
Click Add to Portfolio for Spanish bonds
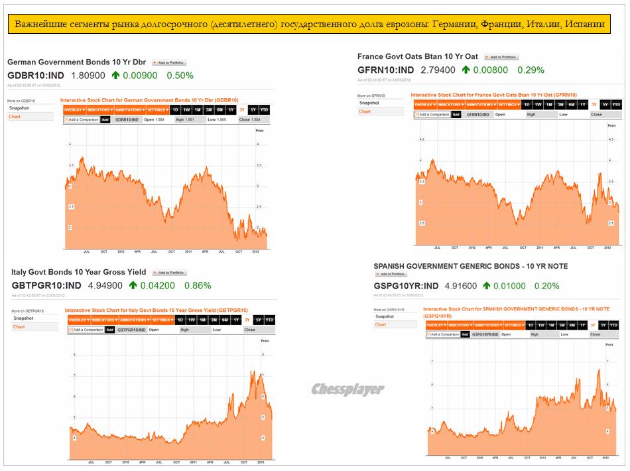(391, 274)
